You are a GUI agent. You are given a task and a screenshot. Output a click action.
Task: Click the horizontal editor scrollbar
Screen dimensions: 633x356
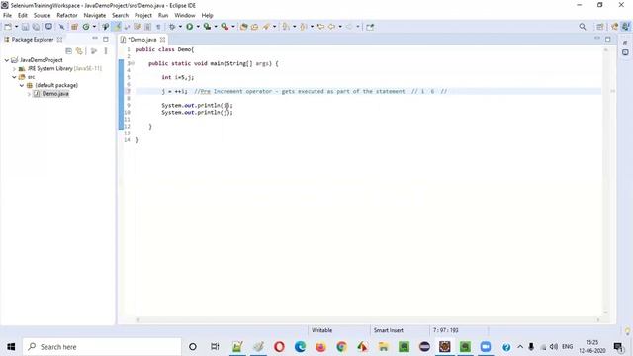(x=368, y=320)
